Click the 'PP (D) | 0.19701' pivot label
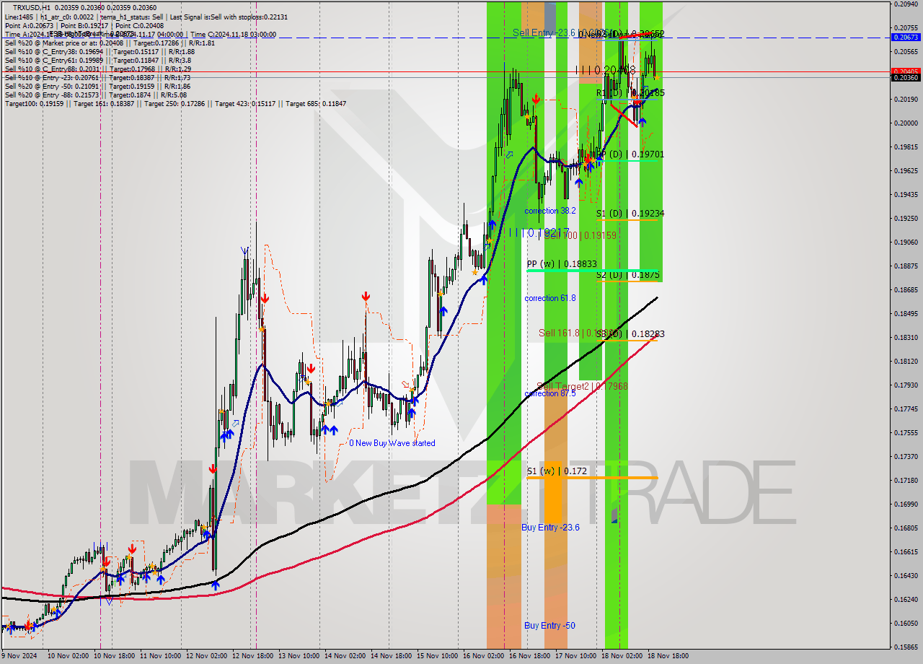 [629, 154]
